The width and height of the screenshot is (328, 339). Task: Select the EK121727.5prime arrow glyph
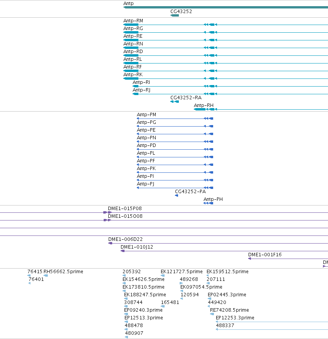coord(163,276)
